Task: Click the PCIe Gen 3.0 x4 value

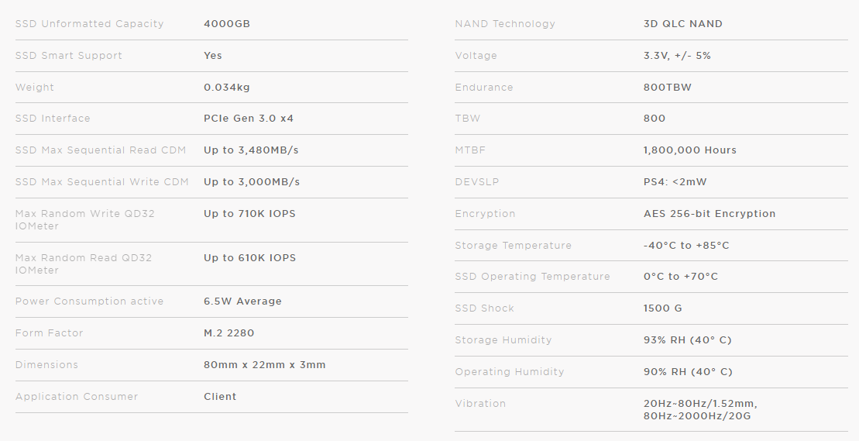Action: click(x=249, y=119)
